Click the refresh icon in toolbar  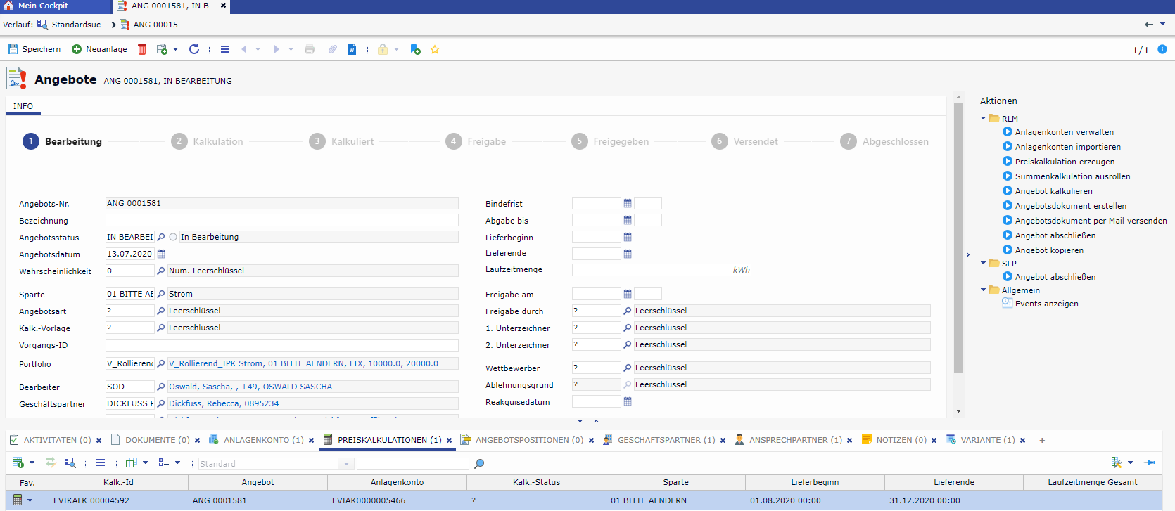(194, 49)
